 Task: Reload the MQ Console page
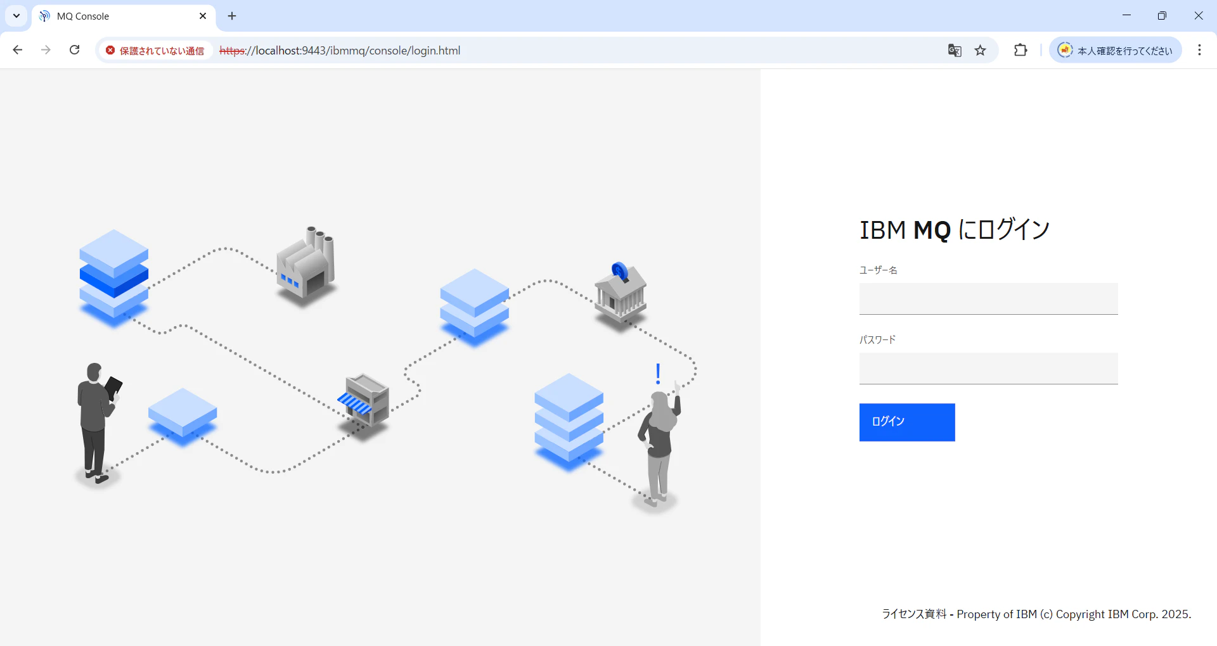[74, 50]
